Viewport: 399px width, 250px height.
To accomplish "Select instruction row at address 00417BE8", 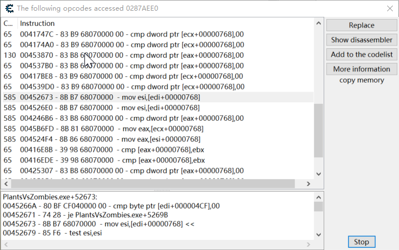I will click(x=158, y=76).
